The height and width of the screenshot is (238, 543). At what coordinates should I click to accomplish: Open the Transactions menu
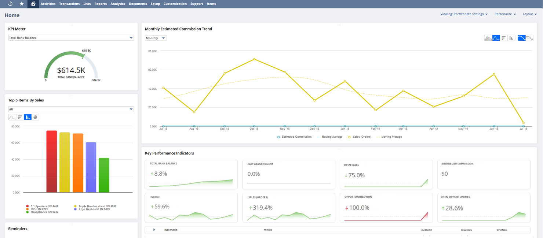tap(69, 4)
